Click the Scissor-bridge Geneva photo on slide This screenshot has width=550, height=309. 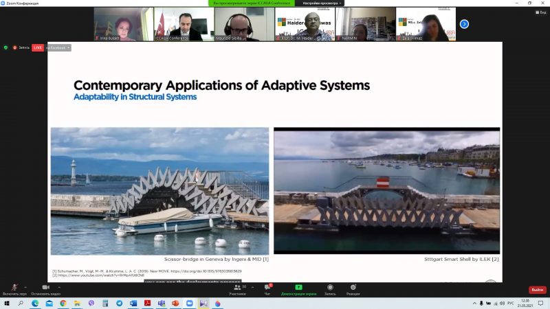[x=160, y=191]
